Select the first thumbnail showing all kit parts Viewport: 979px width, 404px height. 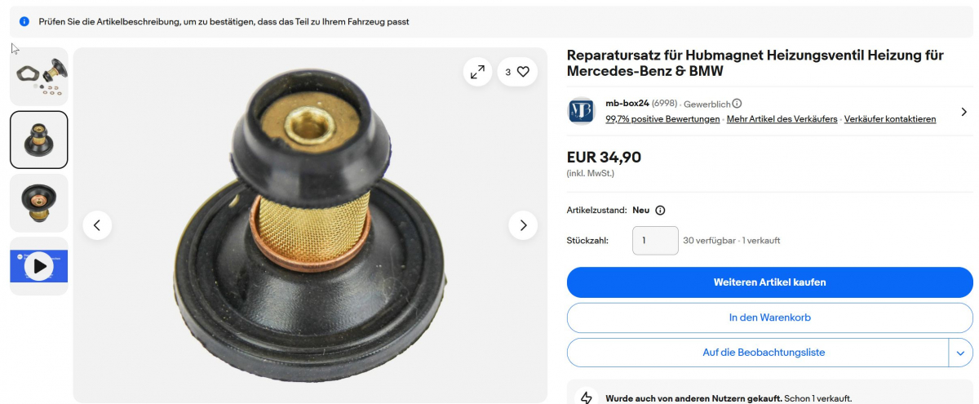[38, 76]
